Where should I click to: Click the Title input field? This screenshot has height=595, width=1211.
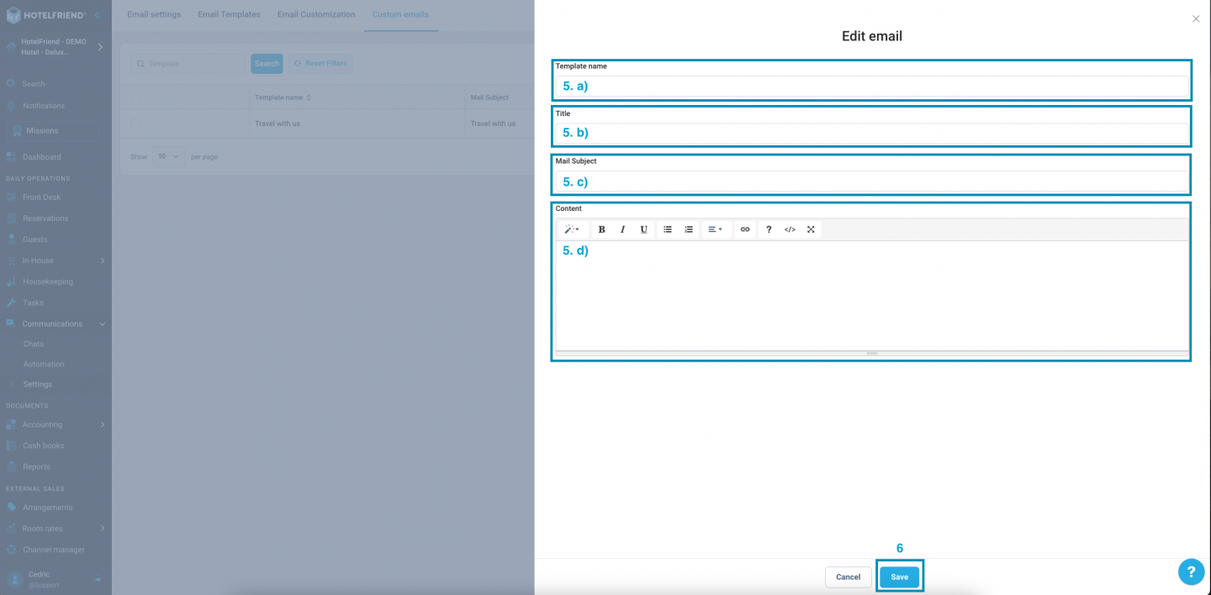872,133
